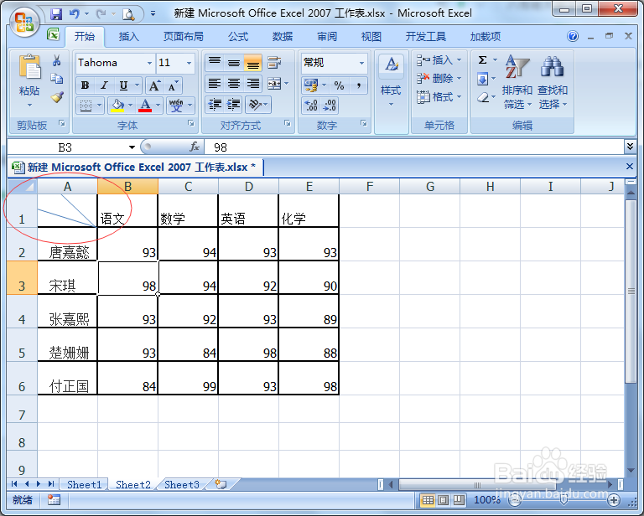
Task: Toggle Italic formatting
Action: coord(104,85)
